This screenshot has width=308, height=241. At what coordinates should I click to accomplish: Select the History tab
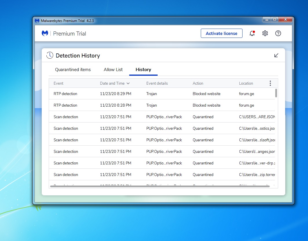tap(143, 70)
